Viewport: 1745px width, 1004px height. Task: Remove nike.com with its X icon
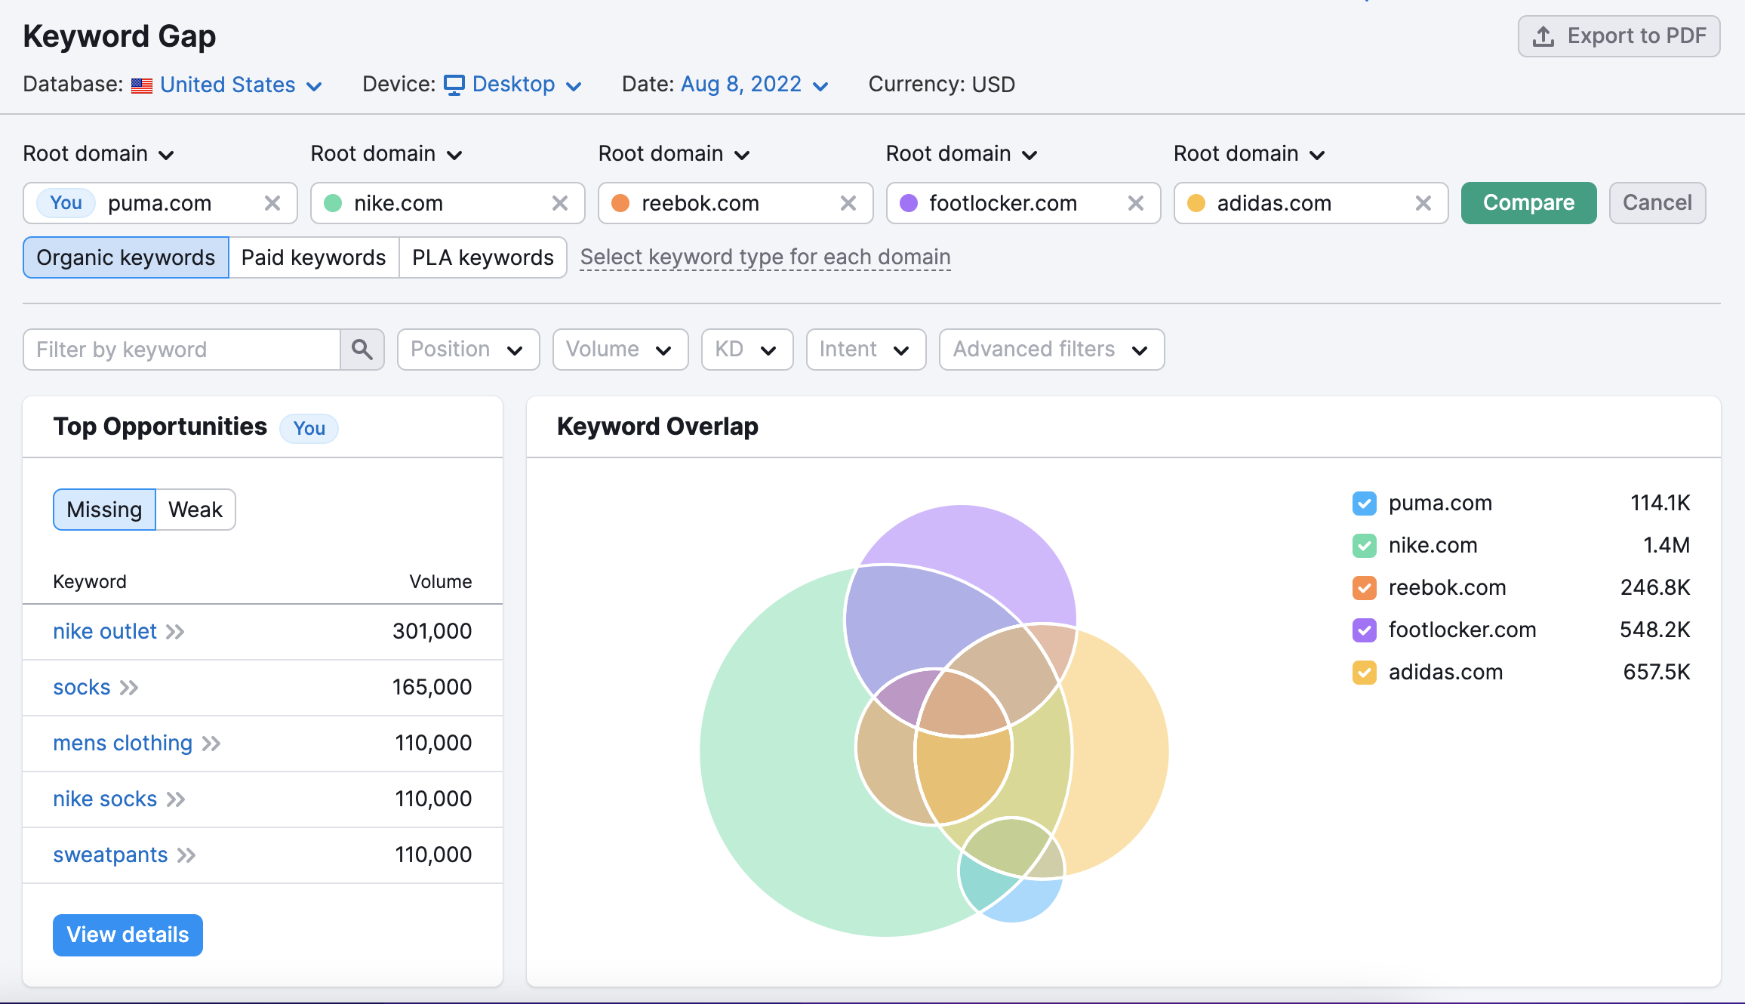560,203
